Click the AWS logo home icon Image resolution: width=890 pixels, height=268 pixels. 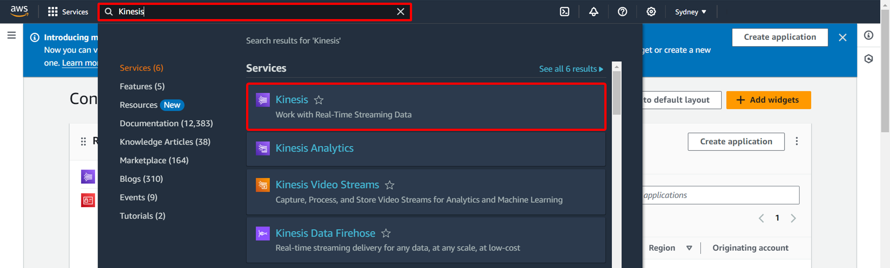[x=19, y=12]
